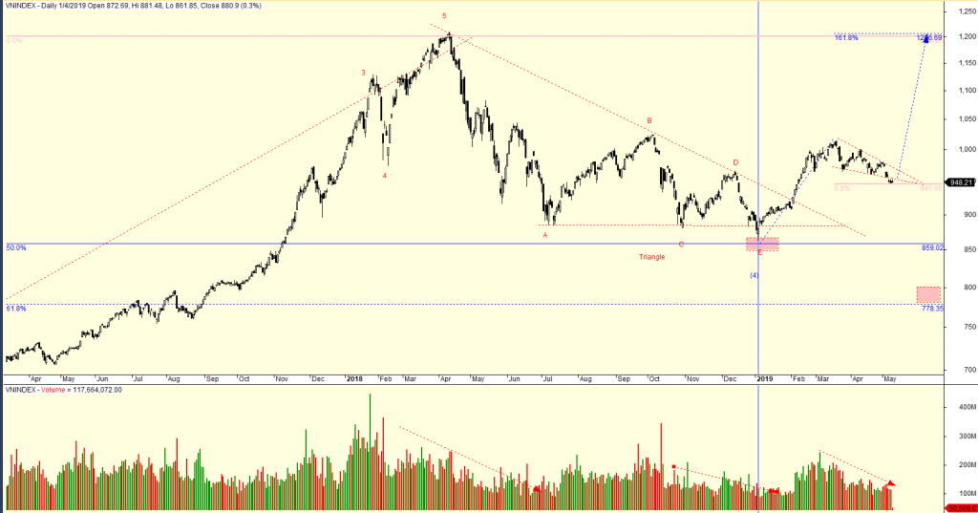The image size is (978, 513).
Task: Click the red 50,508.0 volume value tag
Action: pyautogui.click(x=959, y=508)
